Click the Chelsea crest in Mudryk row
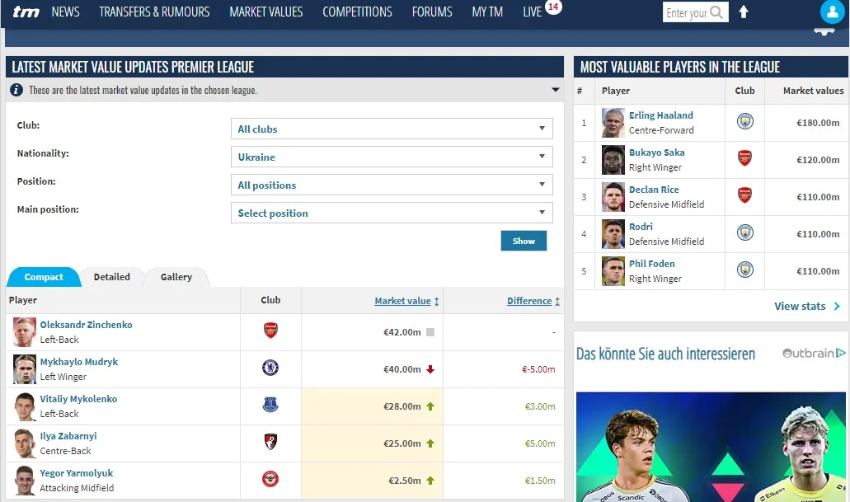The width and height of the screenshot is (850, 502). coord(270,368)
